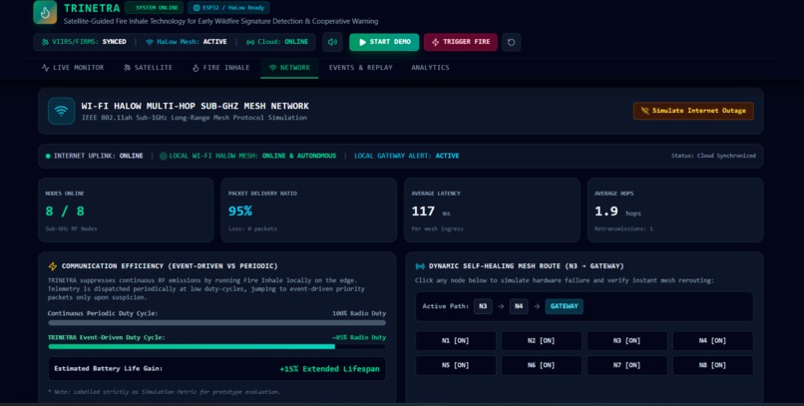
Task: Click the Continuous Periodic Duty Cycle bar
Action: 216,323
